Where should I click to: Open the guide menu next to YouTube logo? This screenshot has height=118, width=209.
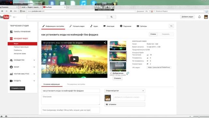point(14,17)
